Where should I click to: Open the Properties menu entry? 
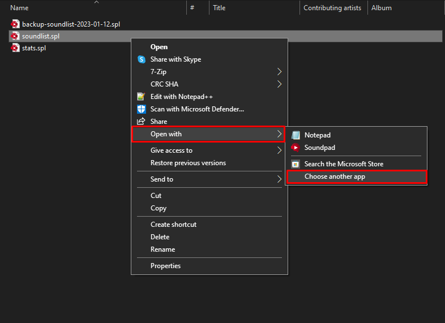tap(165, 266)
